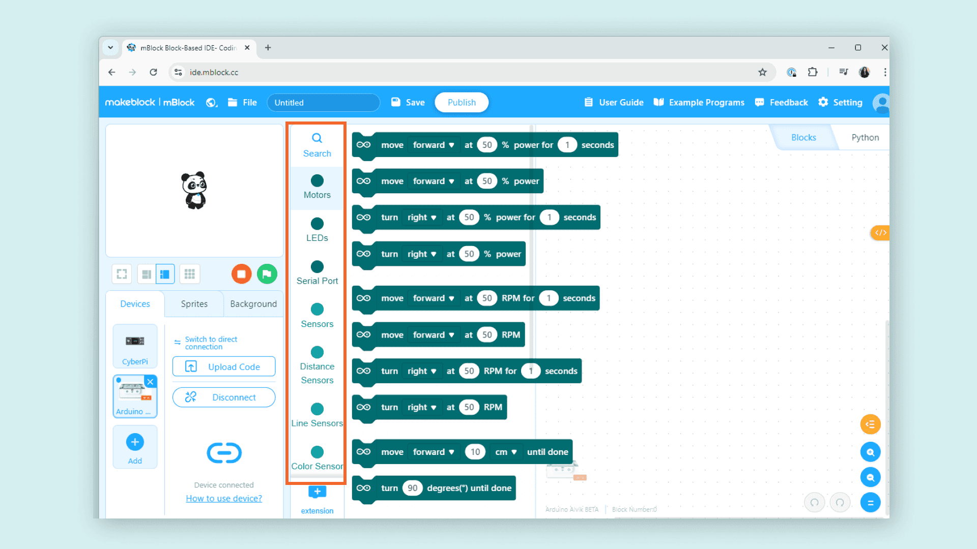The image size is (977, 549).
Task: Click the red stop button
Action: [241, 274]
